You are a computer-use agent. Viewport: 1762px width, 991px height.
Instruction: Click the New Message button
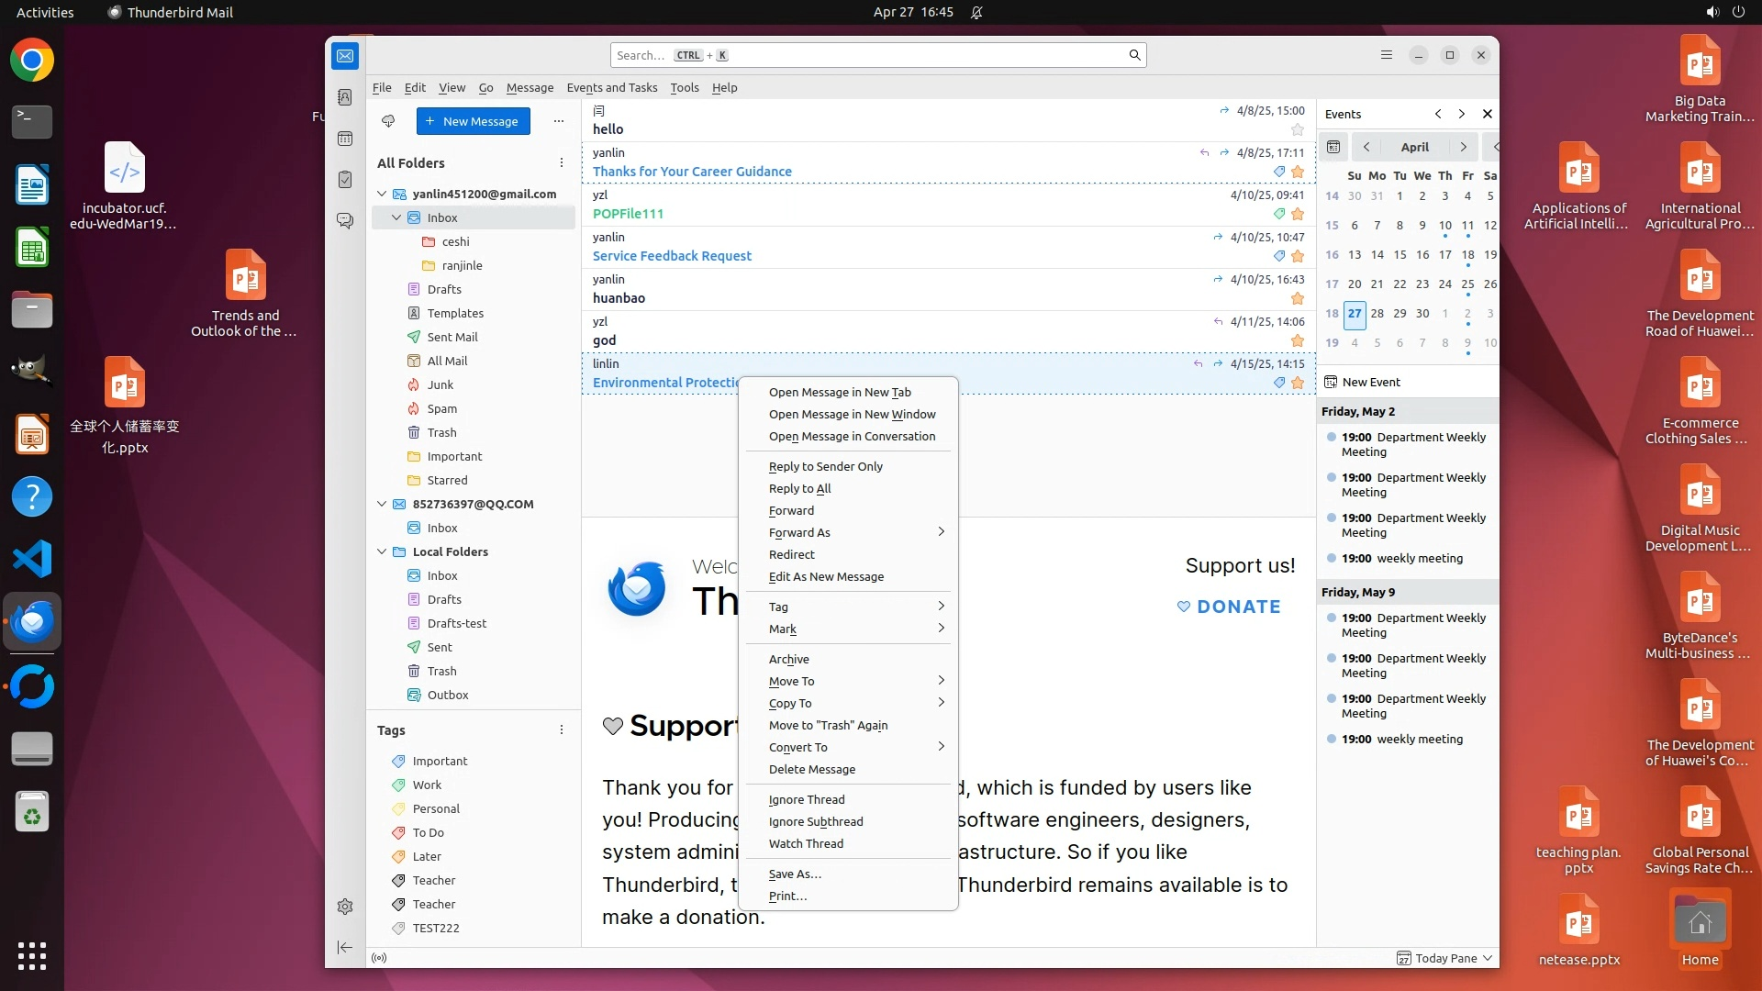(473, 121)
